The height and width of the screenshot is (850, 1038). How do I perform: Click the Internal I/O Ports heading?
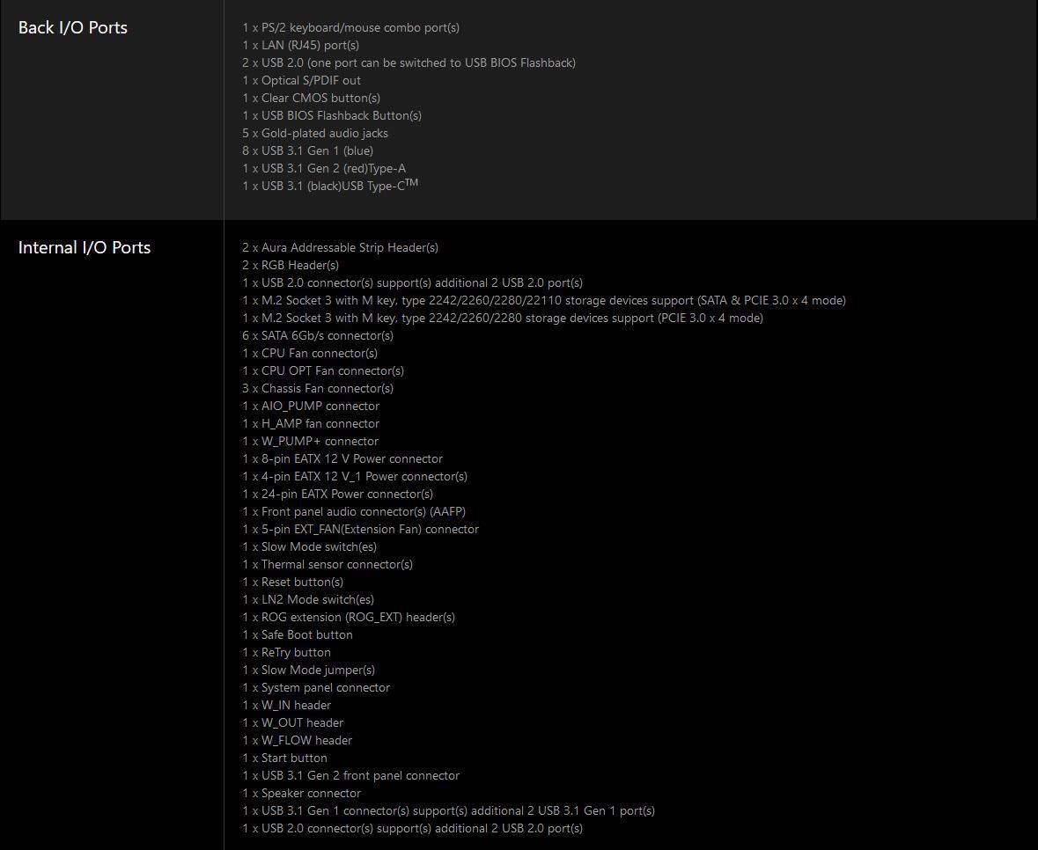tap(84, 247)
